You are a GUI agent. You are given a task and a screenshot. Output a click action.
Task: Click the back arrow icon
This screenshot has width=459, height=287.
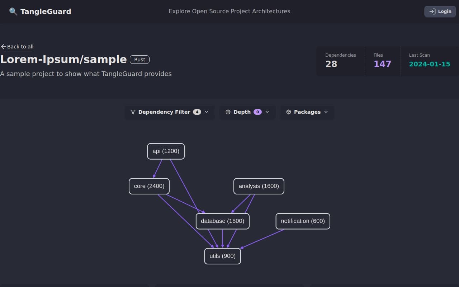(4, 47)
